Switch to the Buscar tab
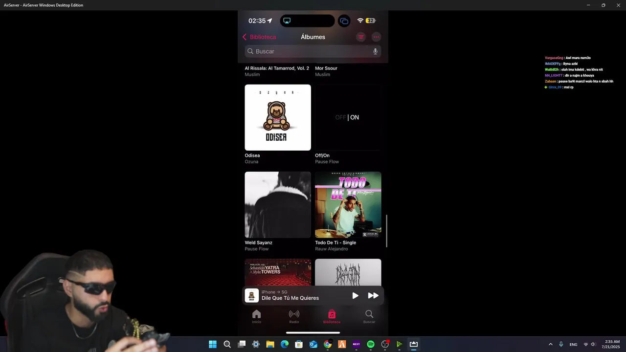Image resolution: width=626 pixels, height=352 pixels. pos(369,317)
